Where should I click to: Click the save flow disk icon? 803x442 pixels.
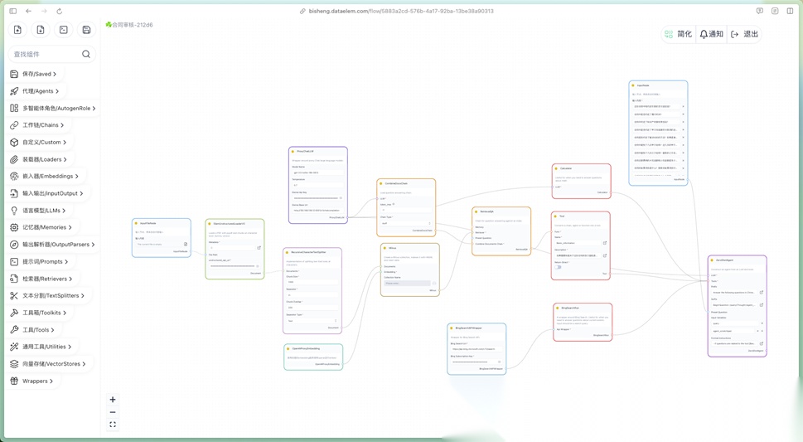(x=86, y=30)
